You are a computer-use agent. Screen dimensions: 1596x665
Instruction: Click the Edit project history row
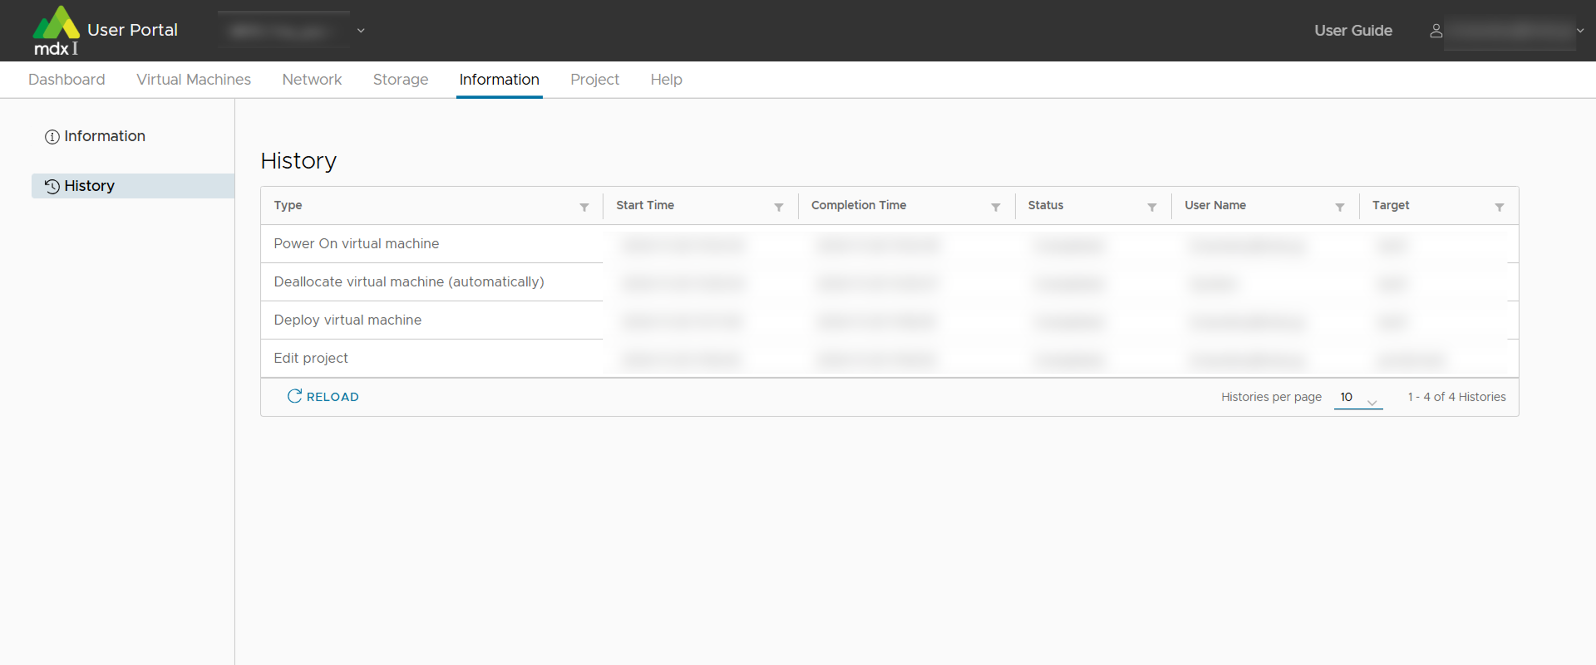click(x=310, y=358)
